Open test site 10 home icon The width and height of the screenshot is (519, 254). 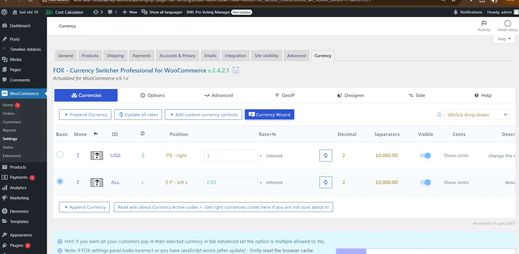(x=15, y=12)
